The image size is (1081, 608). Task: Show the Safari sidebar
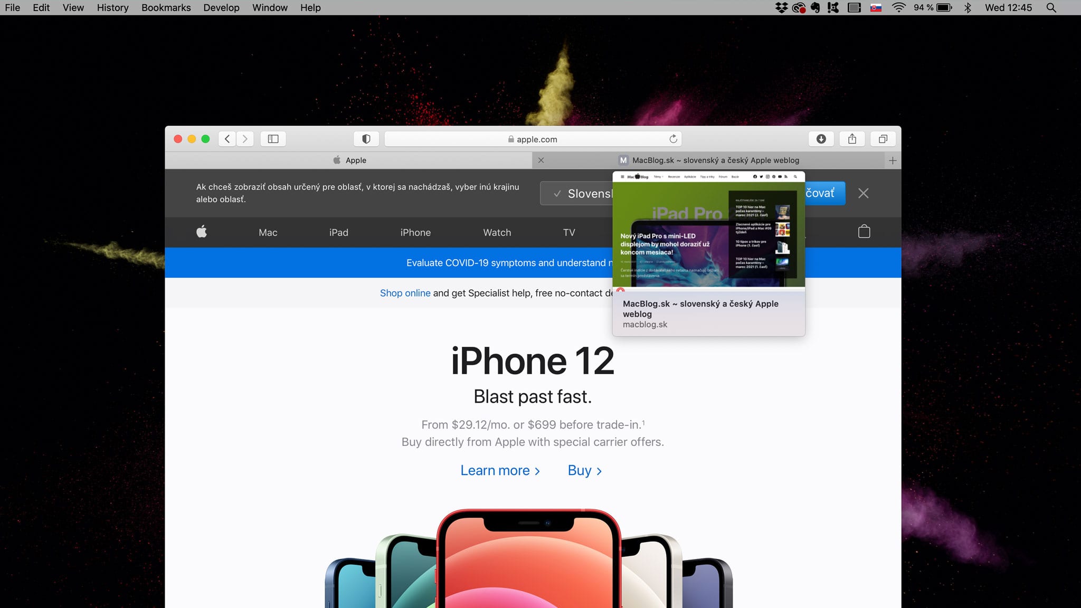(273, 139)
